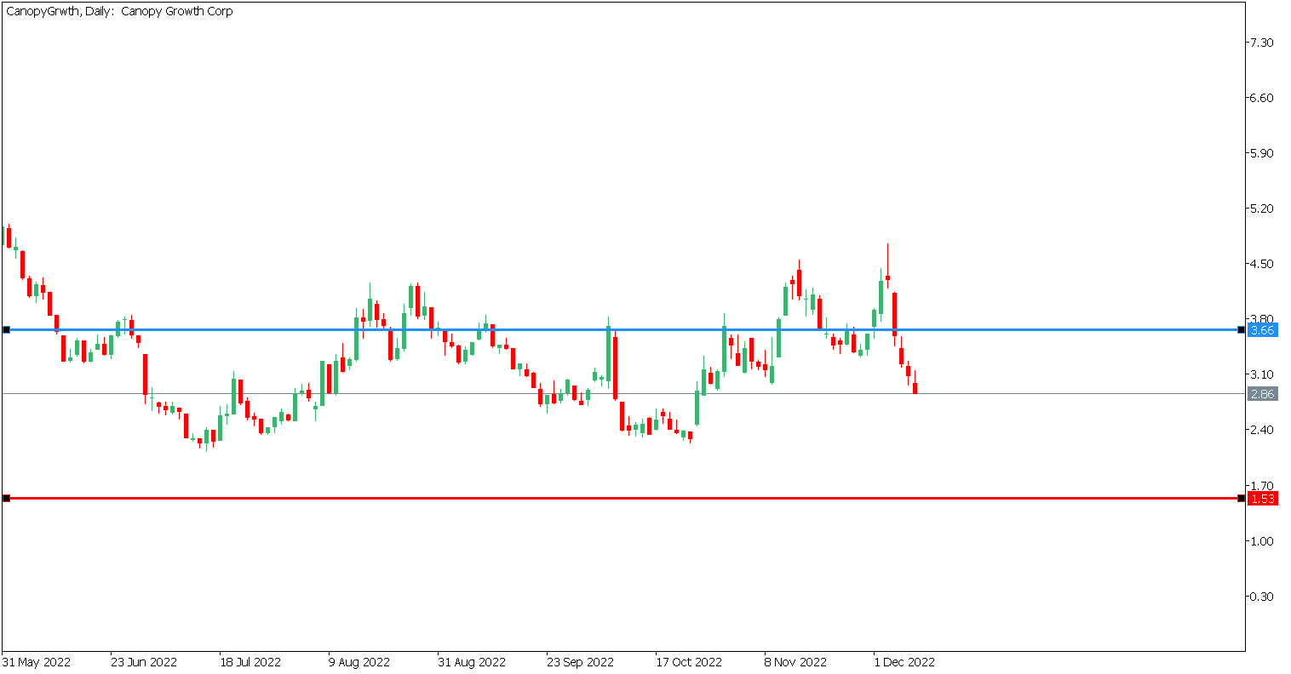Select the blue horizontal line at 3.66
Image resolution: width=1291 pixels, height=674 pixels.
[623, 329]
